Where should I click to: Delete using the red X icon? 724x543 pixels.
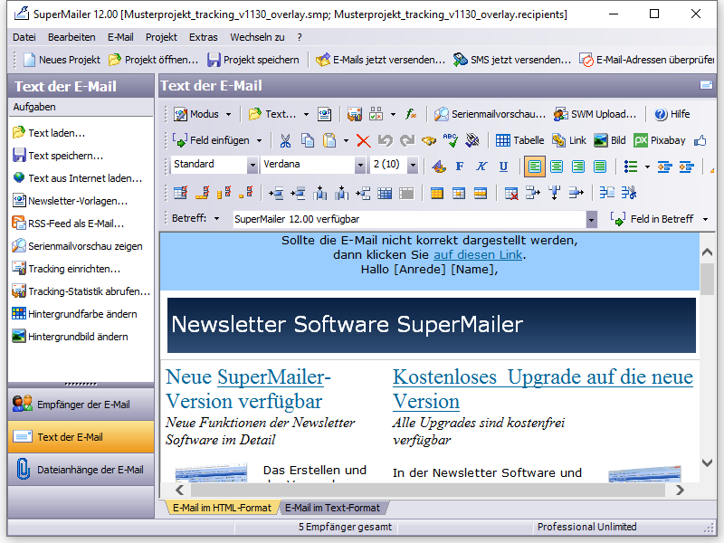pos(364,140)
